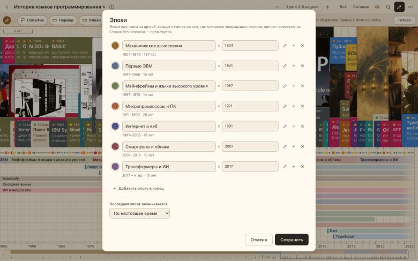Add era after Микропроцессоры и ПК
Screen dimensions: 418x261
(294, 106)
